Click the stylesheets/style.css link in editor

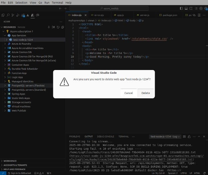point(149,39)
